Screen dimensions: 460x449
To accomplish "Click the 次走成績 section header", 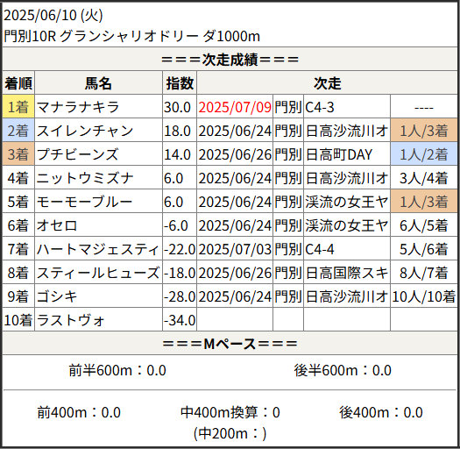I will coord(230,59).
